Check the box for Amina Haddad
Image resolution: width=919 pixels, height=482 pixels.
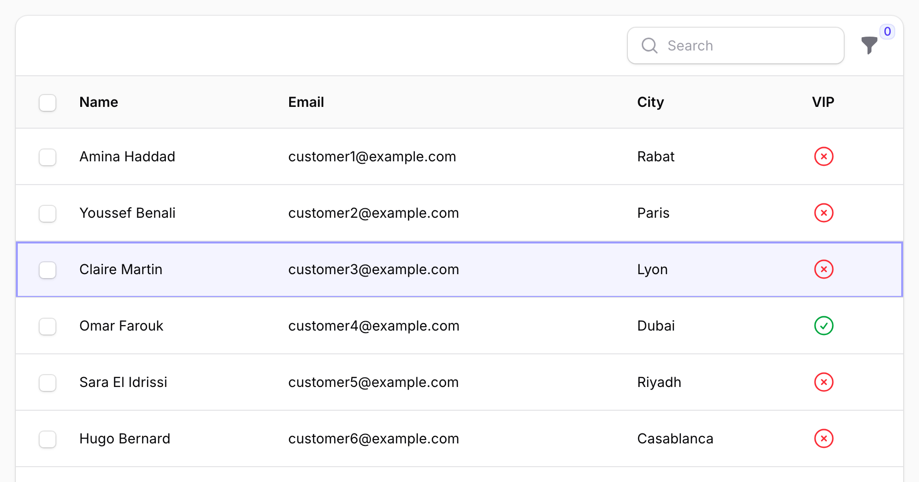[x=48, y=157]
